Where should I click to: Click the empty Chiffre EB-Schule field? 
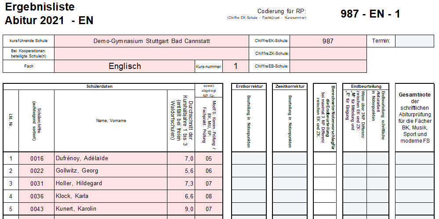328,66
